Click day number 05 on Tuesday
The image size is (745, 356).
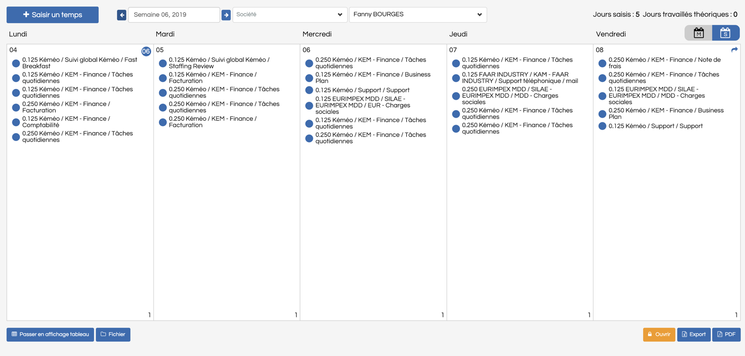coord(160,50)
